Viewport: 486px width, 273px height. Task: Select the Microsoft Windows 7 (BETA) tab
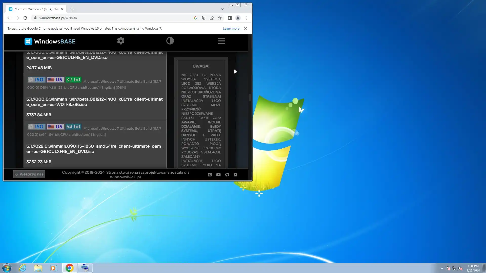(35, 9)
